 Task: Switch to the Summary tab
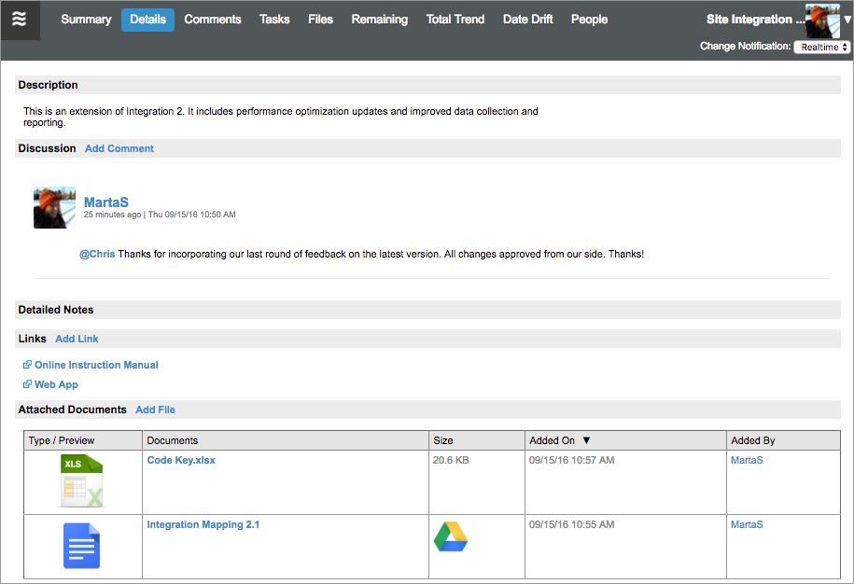click(x=86, y=20)
